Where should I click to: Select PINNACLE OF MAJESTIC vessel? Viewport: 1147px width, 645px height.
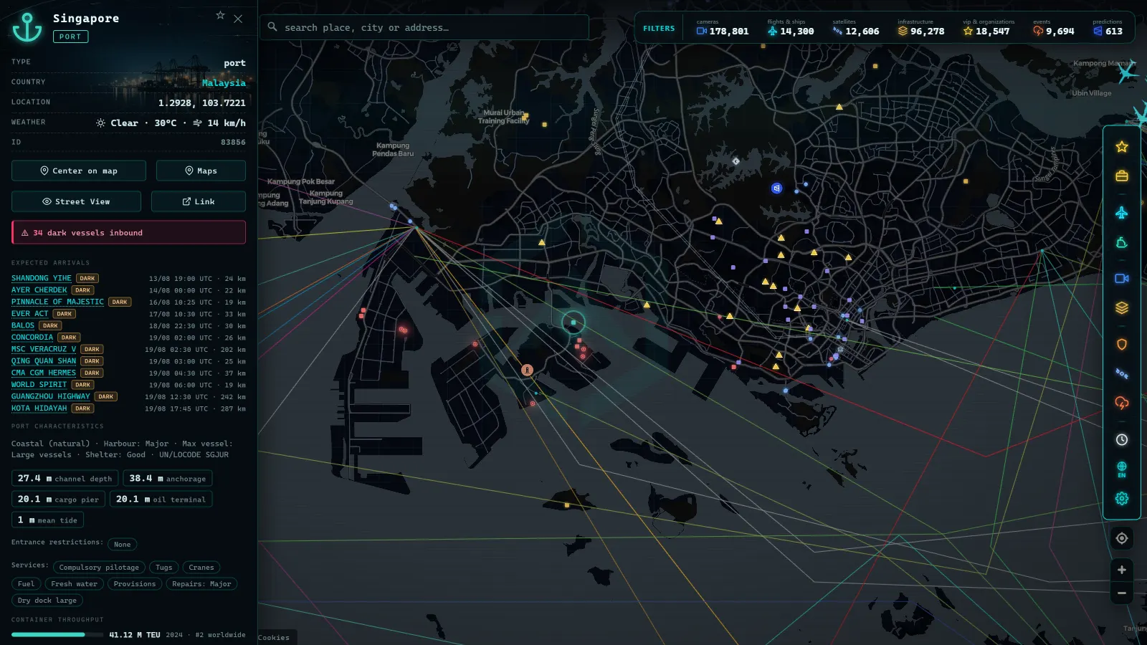coord(57,302)
